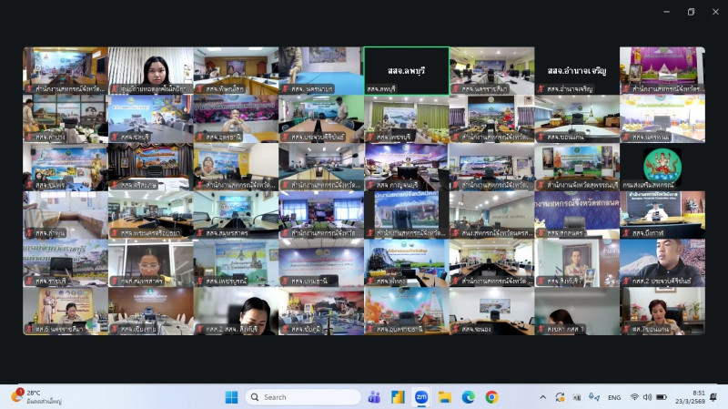This screenshot has height=409, width=728.
Task: Click the speaker volume icon in tray
Action: click(650, 397)
